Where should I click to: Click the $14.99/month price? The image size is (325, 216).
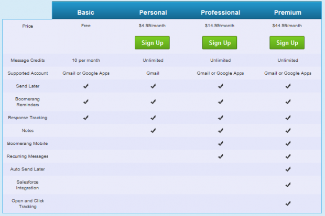point(220,26)
